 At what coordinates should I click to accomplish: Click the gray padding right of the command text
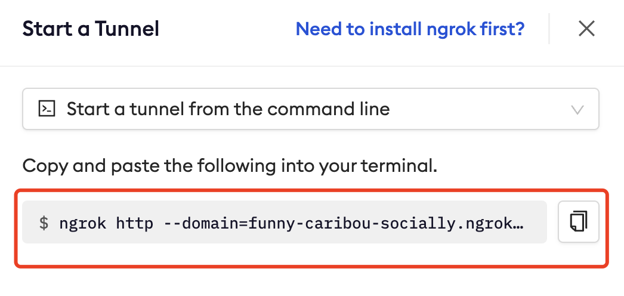(x=537, y=223)
